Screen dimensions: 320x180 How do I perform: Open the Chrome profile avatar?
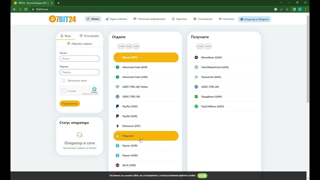click(300, 9)
